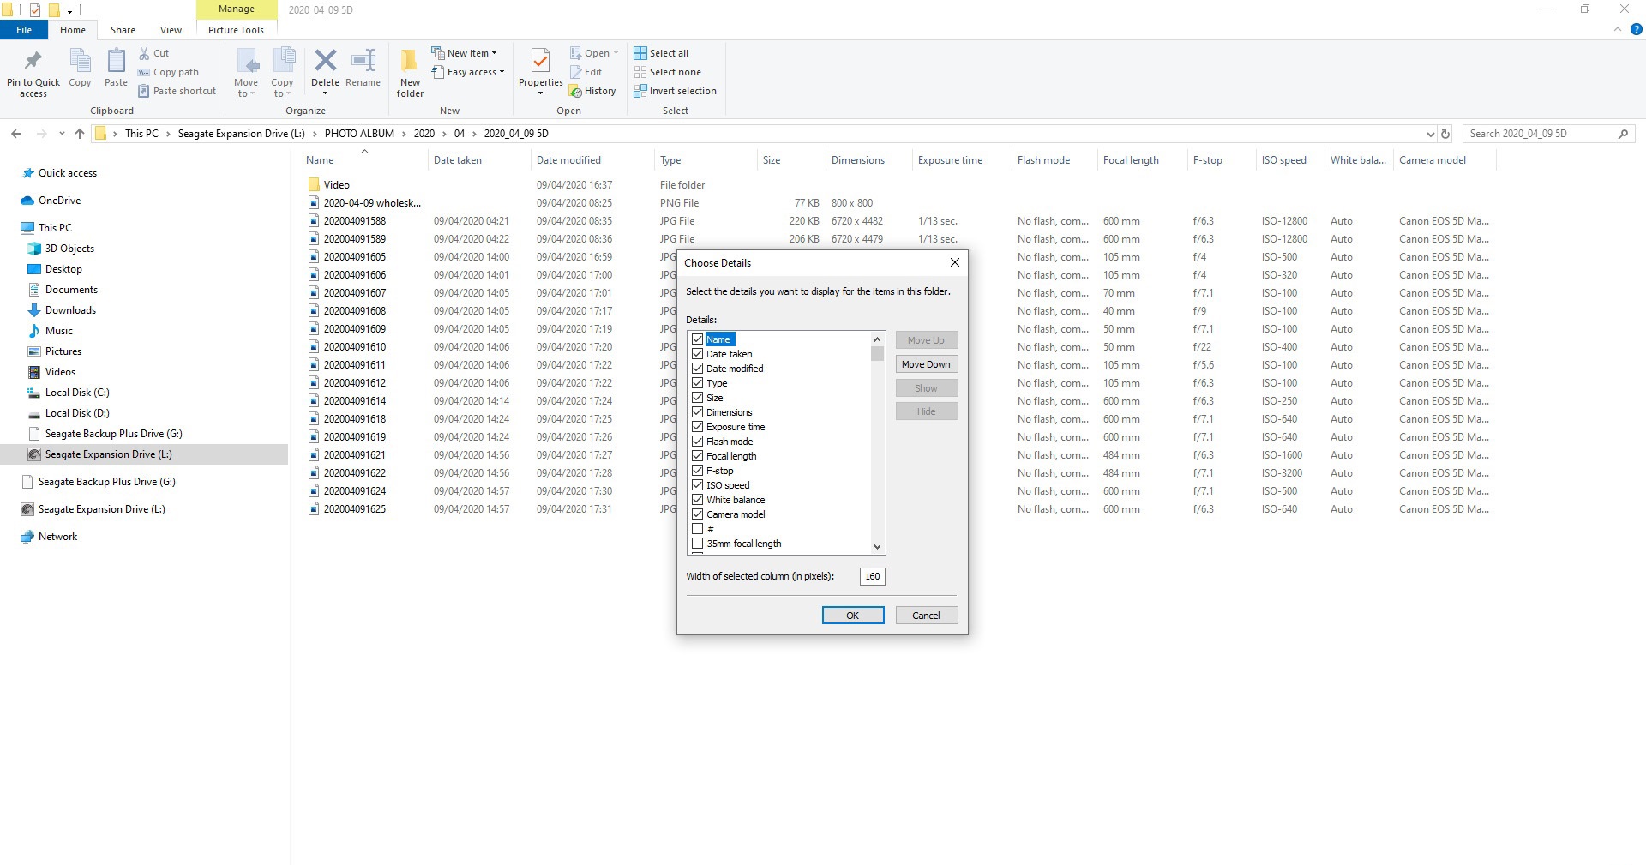The height and width of the screenshot is (865, 1646).
Task: Check the # detail checkbox
Action: tap(697, 529)
